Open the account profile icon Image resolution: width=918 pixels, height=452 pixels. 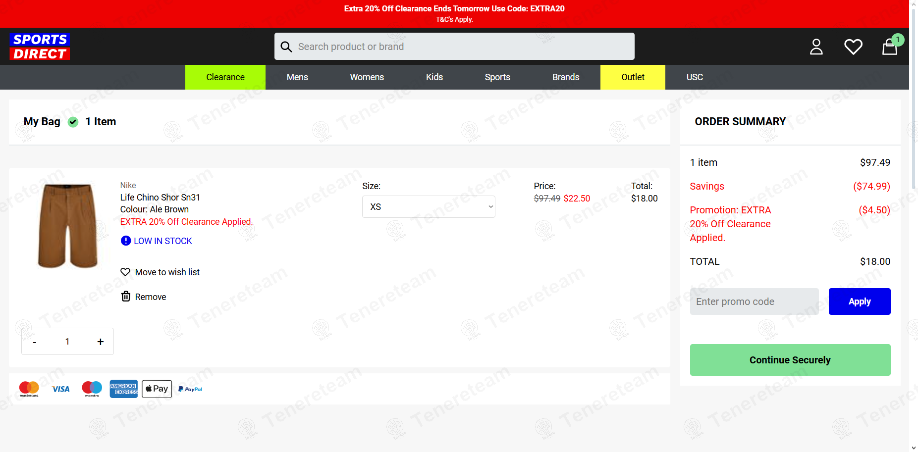[816, 47]
